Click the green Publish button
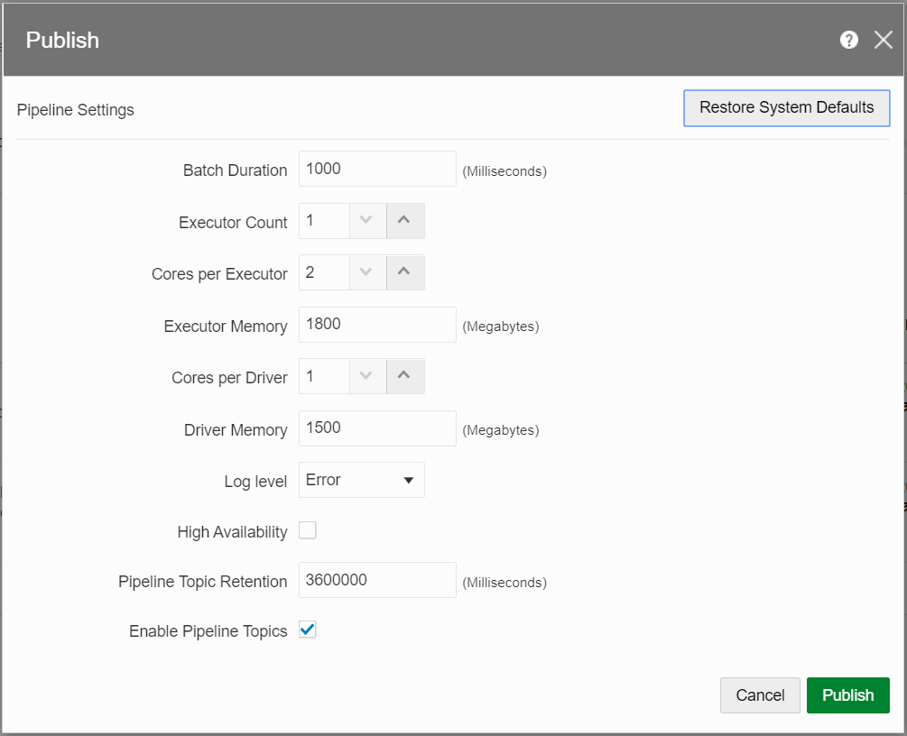The width and height of the screenshot is (907, 736). click(848, 695)
